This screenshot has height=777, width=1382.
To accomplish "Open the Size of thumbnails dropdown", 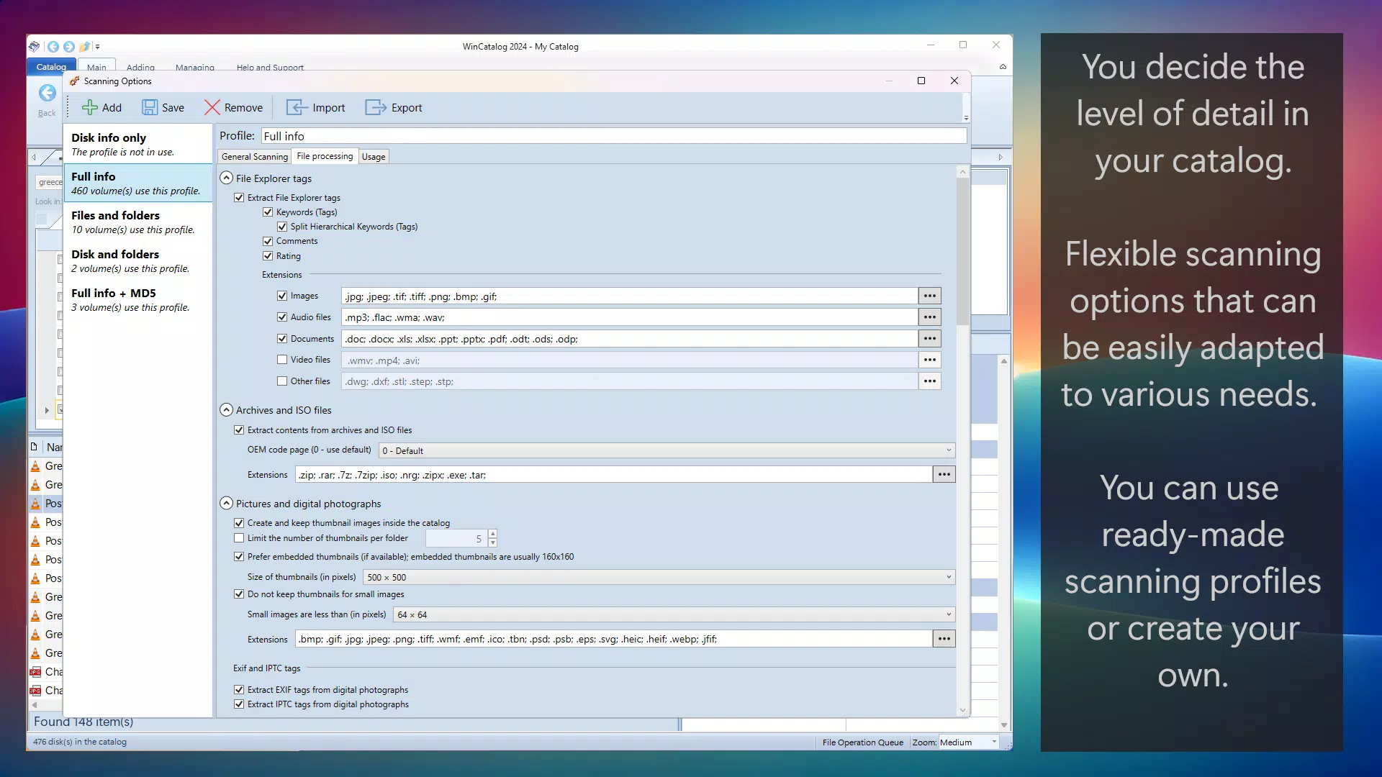I will point(659,577).
